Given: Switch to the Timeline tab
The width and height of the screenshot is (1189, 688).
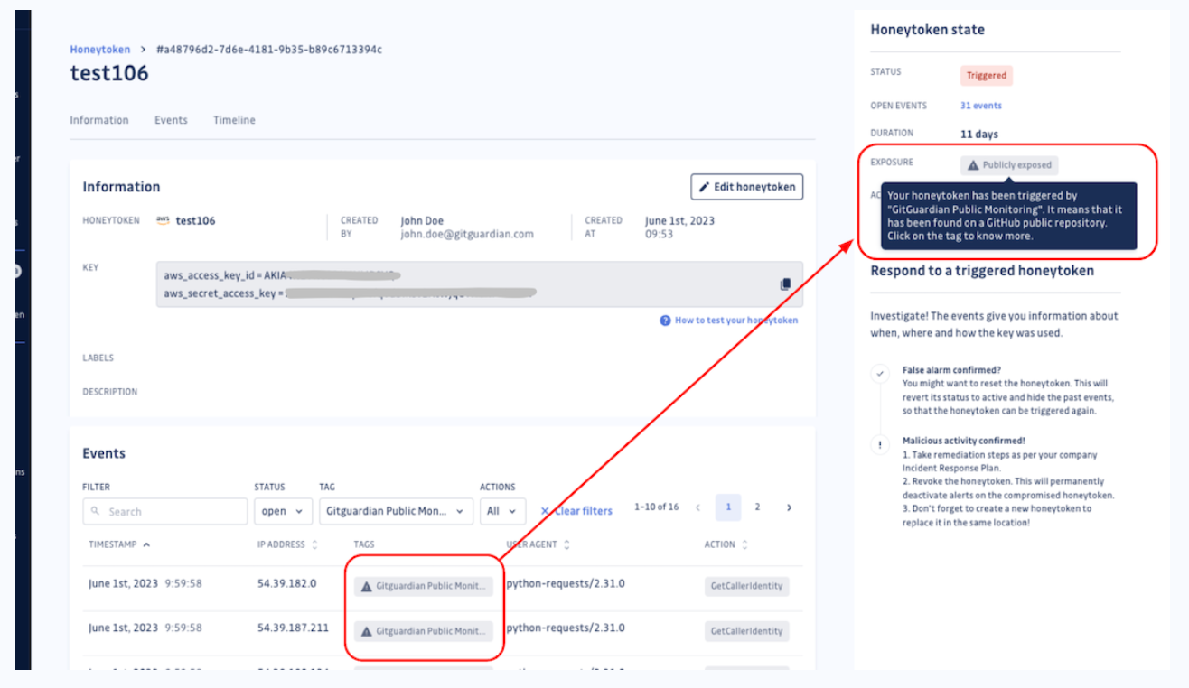Looking at the screenshot, I should click(x=234, y=120).
